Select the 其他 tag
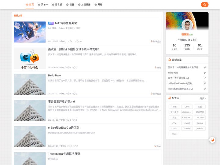 tap(174, 107)
